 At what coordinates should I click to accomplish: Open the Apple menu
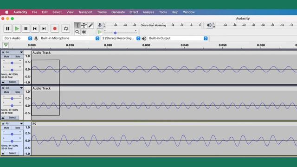tap(6, 12)
